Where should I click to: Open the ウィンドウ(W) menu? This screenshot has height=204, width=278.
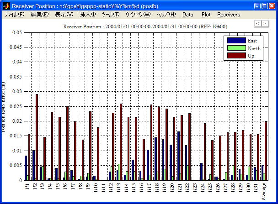(x=138, y=15)
